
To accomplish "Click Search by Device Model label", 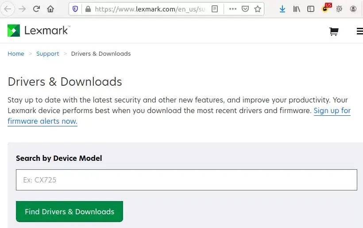I will click(x=59, y=158).
